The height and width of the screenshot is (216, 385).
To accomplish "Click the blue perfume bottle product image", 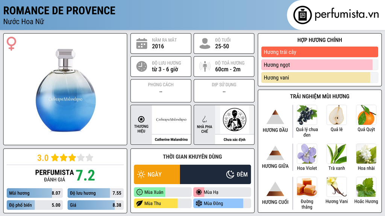I will coord(66,90).
